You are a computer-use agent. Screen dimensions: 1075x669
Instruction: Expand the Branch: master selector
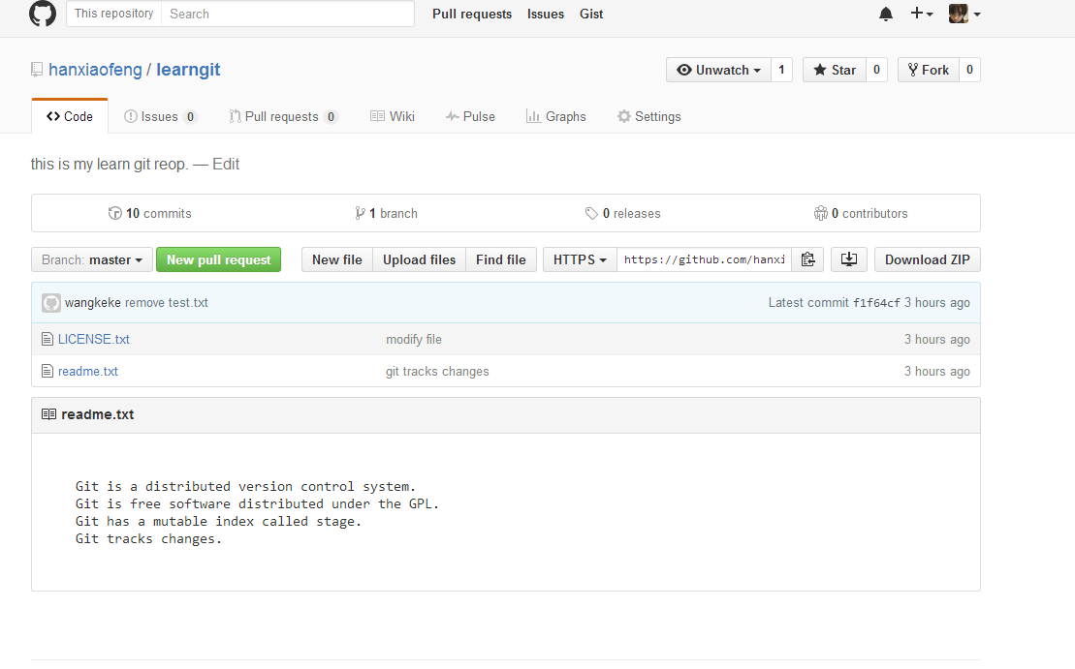[92, 259]
